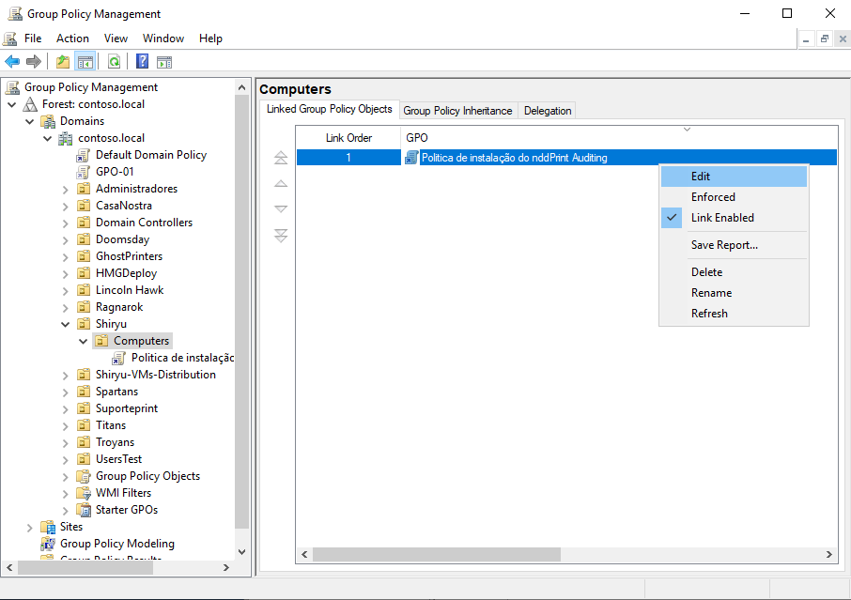Move link to bottom with double down arrow
Image resolution: width=851 pixels, height=600 pixels.
[280, 236]
